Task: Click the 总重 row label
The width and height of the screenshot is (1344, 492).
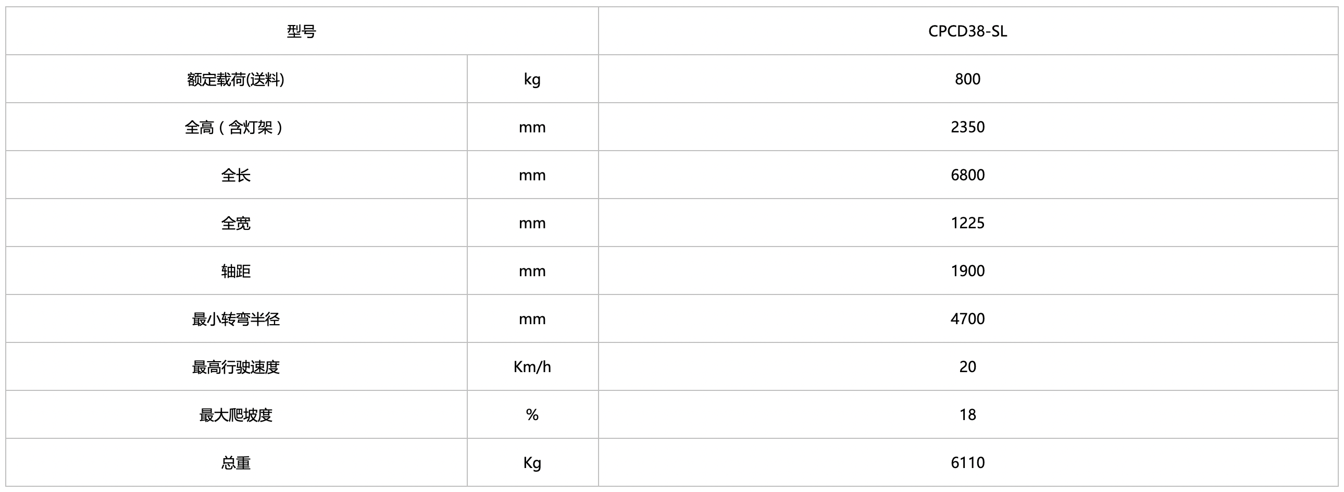Action: click(x=236, y=463)
